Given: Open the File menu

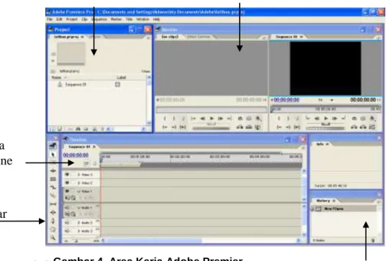Looking at the screenshot, I should coord(50,19).
